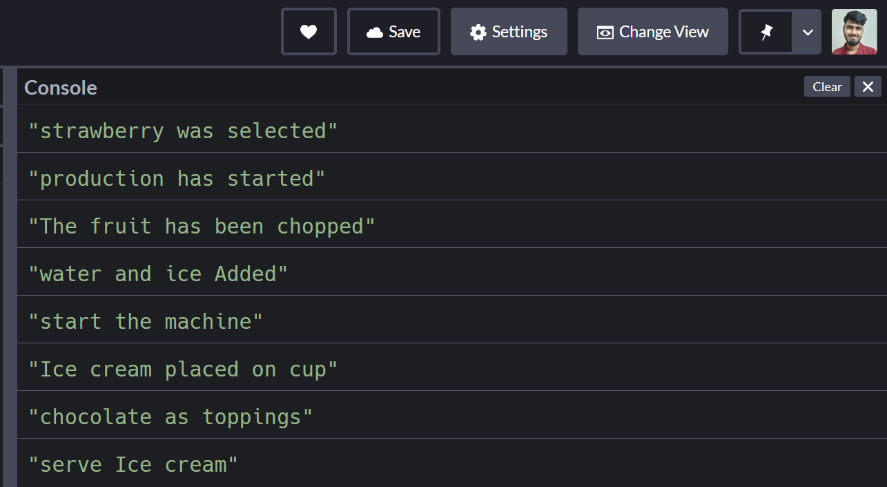
Task: Click the pin icon in the toolbar
Action: click(766, 31)
